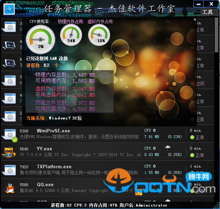220x209 pixels.
Task: Click the bottom status bar process summary
Action: click(x=109, y=205)
